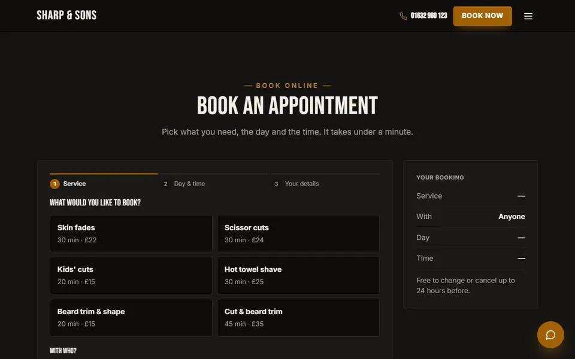
Task: Choose the Skin fades service
Action: 131,233
